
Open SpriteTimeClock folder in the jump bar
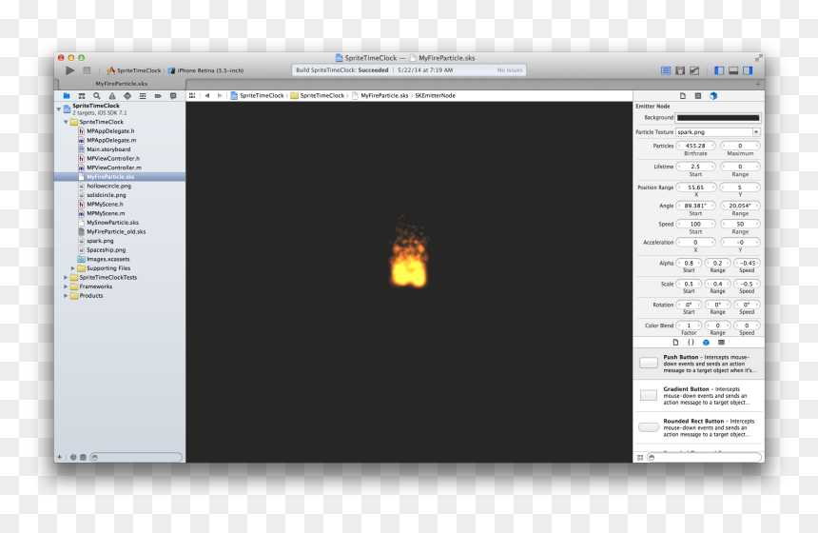click(x=318, y=95)
